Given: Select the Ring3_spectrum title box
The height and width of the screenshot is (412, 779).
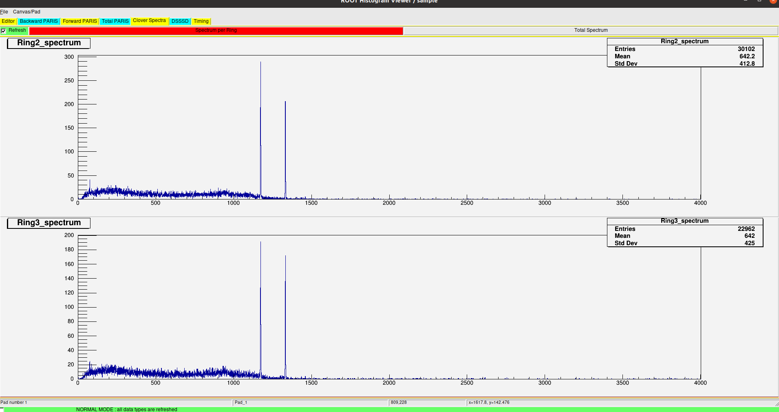Looking at the screenshot, I should [49, 223].
